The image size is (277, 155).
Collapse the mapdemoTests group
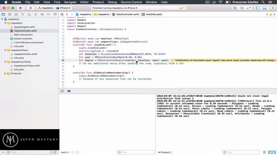coord(5,50)
